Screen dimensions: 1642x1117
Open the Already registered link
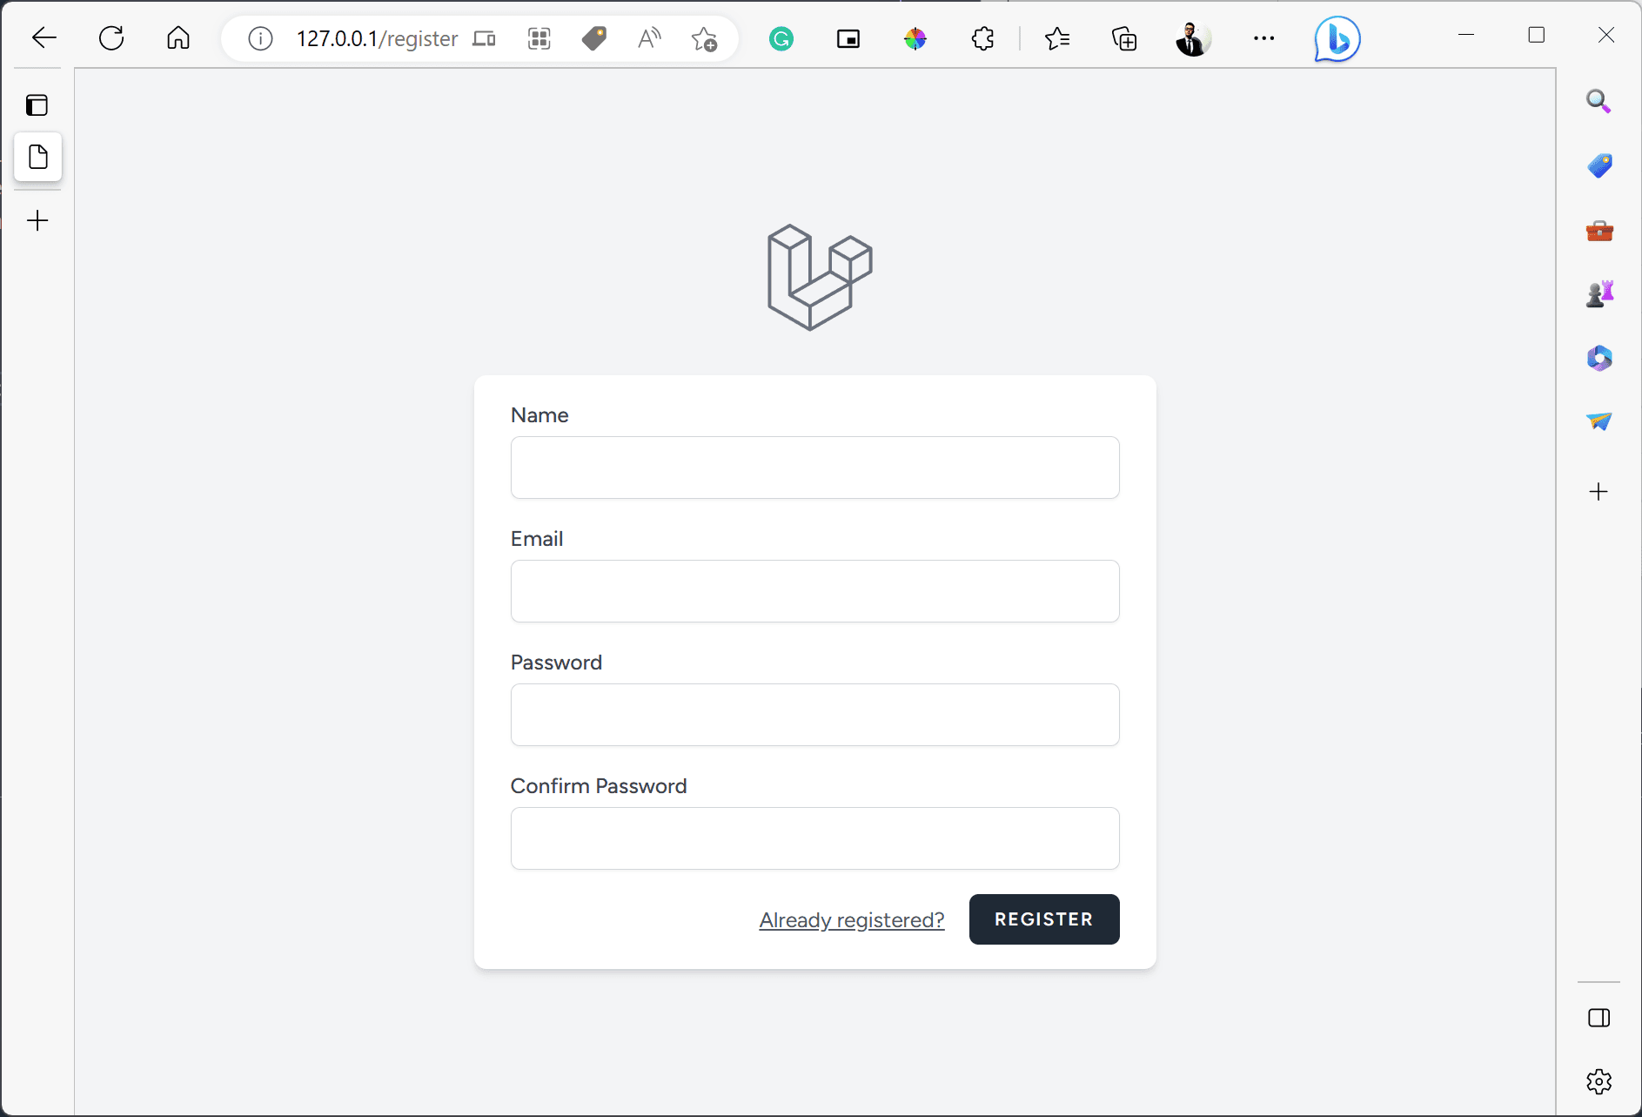[x=851, y=919]
